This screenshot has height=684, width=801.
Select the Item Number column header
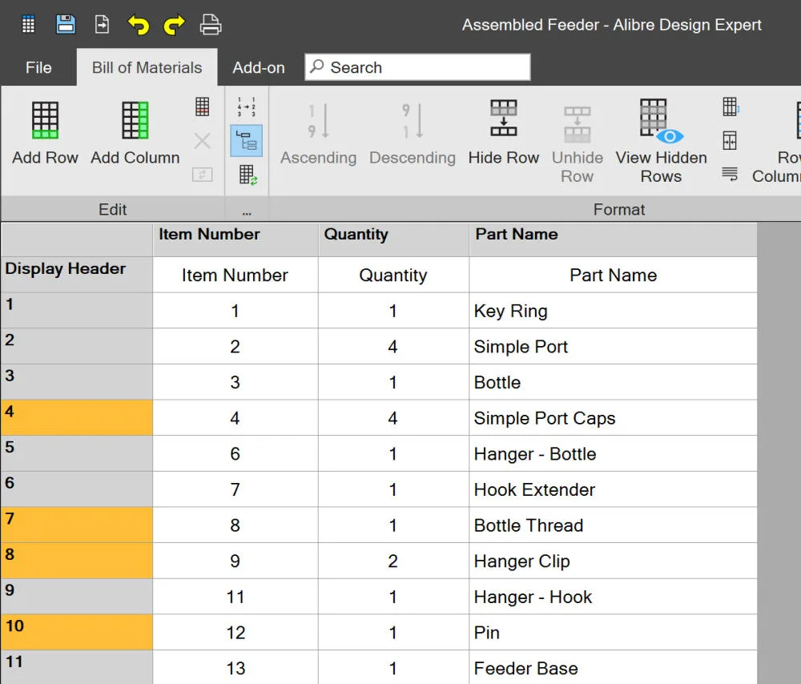pyautogui.click(x=235, y=239)
